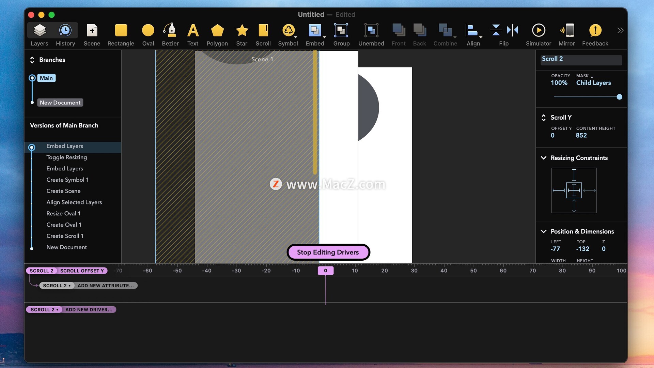Add a Polygon shape
The height and width of the screenshot is (368, 654).
tap(217, 34)
